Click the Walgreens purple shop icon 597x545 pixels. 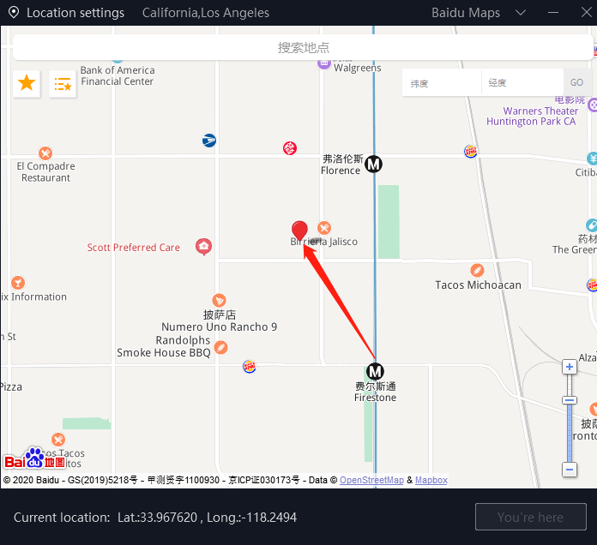click(x=324, y=63)
